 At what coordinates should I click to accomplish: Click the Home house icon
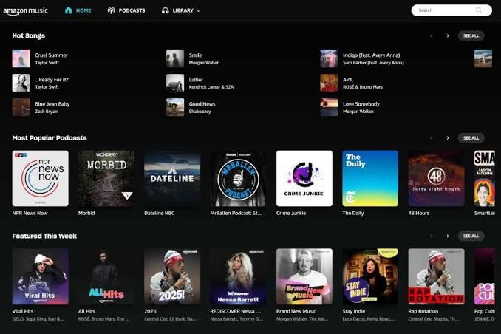(x=69, y=10)
